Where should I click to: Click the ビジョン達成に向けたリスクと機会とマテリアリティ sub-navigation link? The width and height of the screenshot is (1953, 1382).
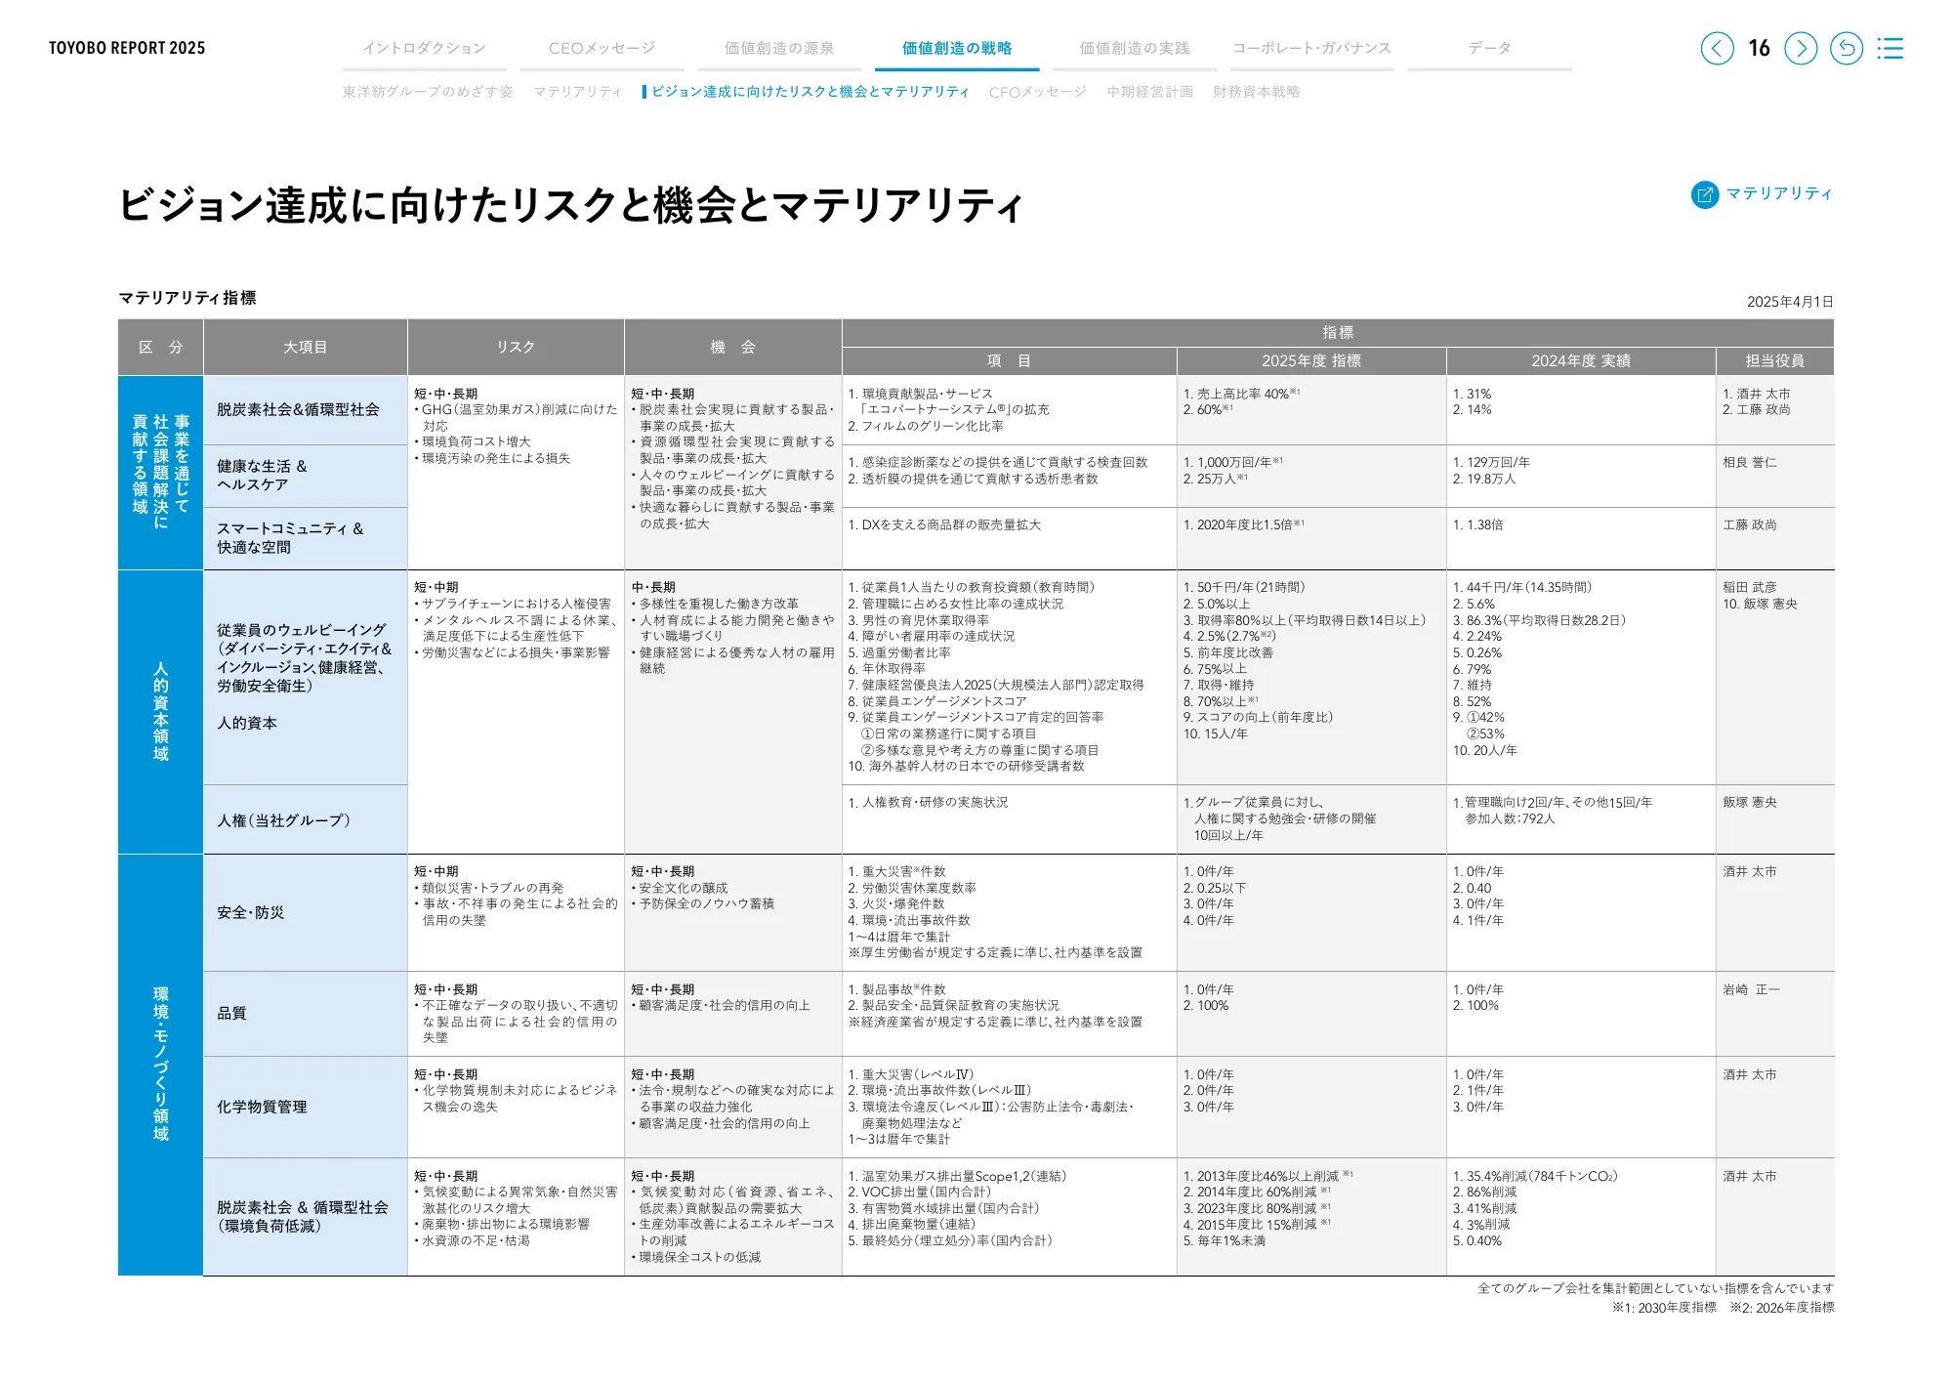coord(810,92)
